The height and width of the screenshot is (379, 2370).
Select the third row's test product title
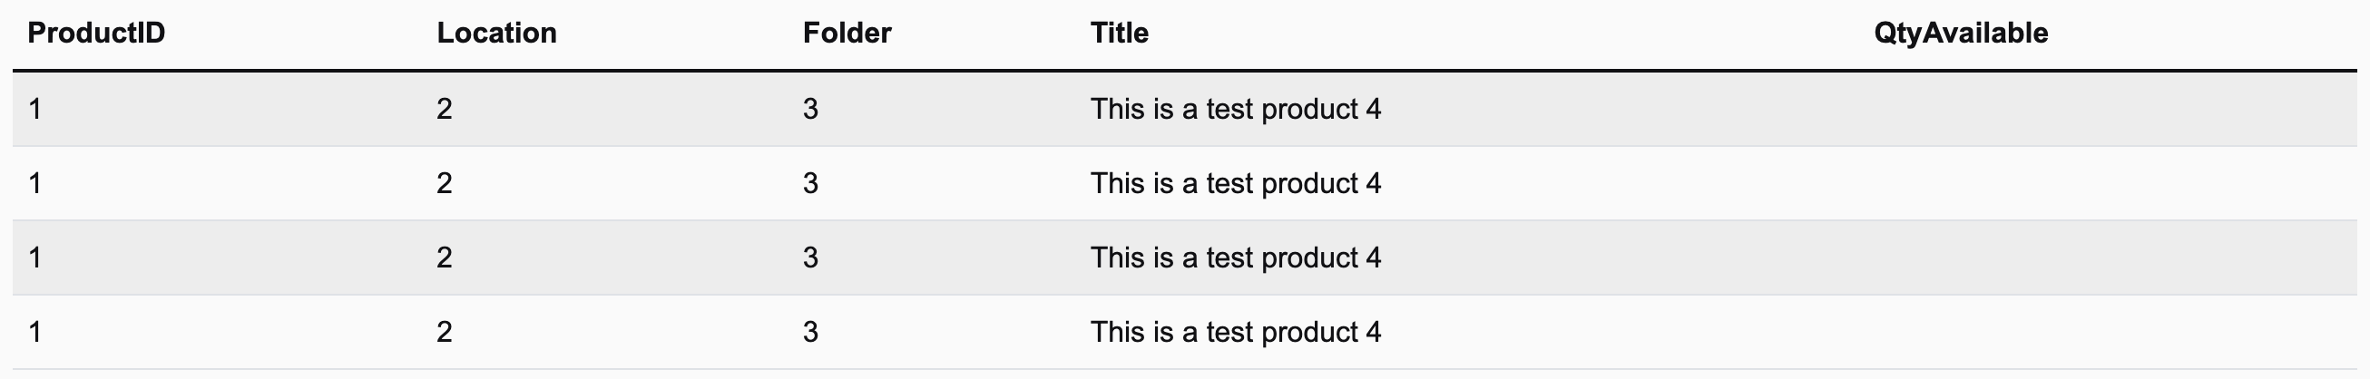pos(1236,258)
